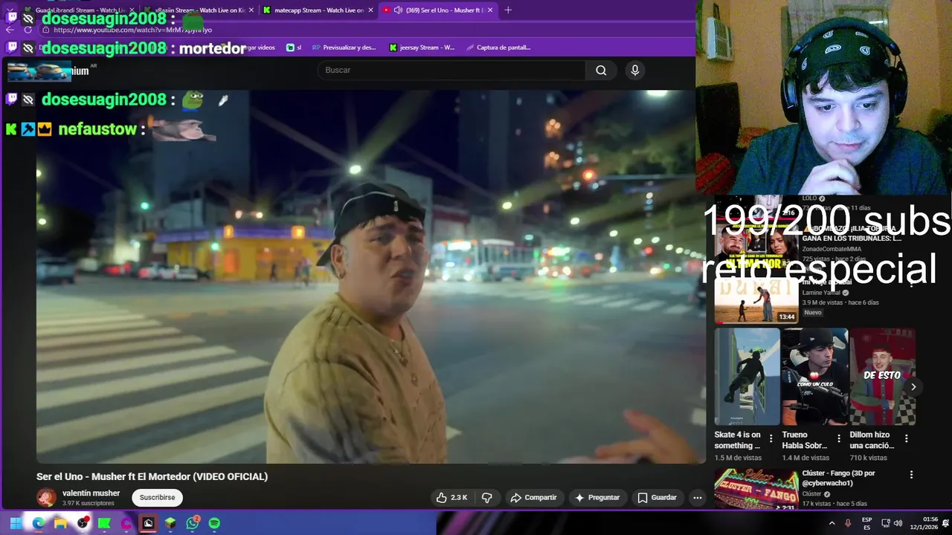This screenshot has width=952, height=535.
Task: Open OBS Studio from taskbar
Action: (83, 523)
